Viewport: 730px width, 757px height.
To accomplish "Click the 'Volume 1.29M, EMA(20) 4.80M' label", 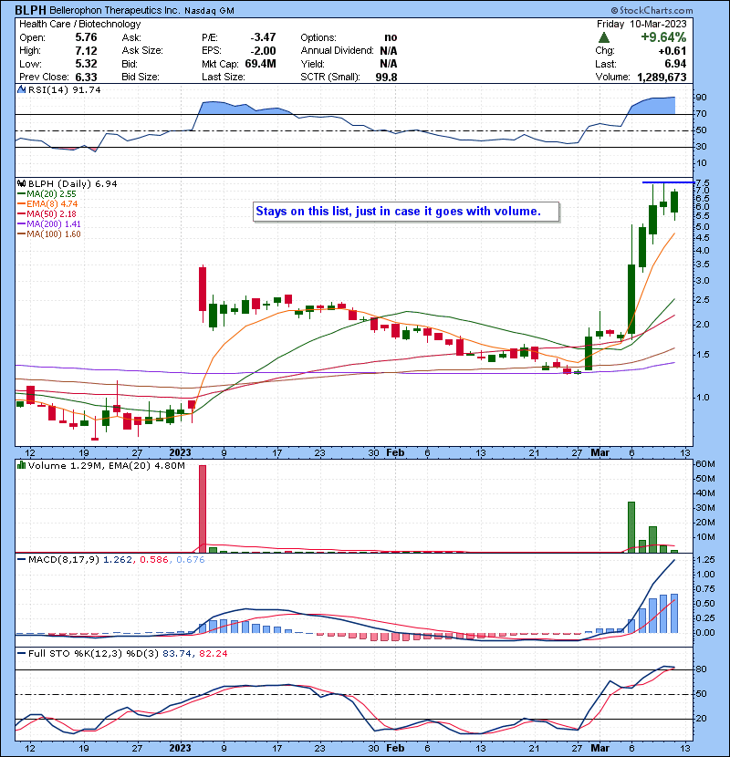I will 106,466.
